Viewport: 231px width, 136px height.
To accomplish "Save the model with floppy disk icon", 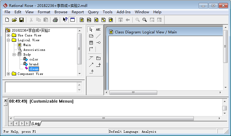I will pyautogui.click(x=21, y=20).
